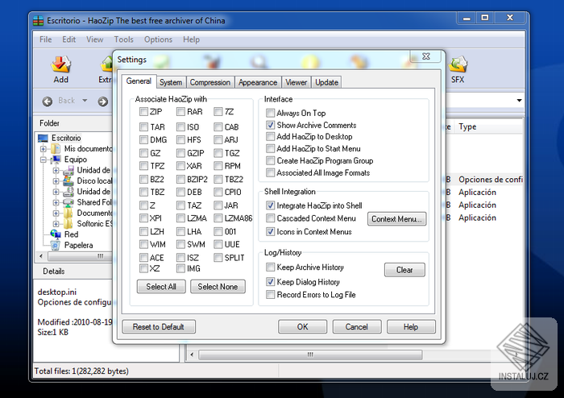Select the 'Opciones de confi' type entry

click(x=491, y=180)
